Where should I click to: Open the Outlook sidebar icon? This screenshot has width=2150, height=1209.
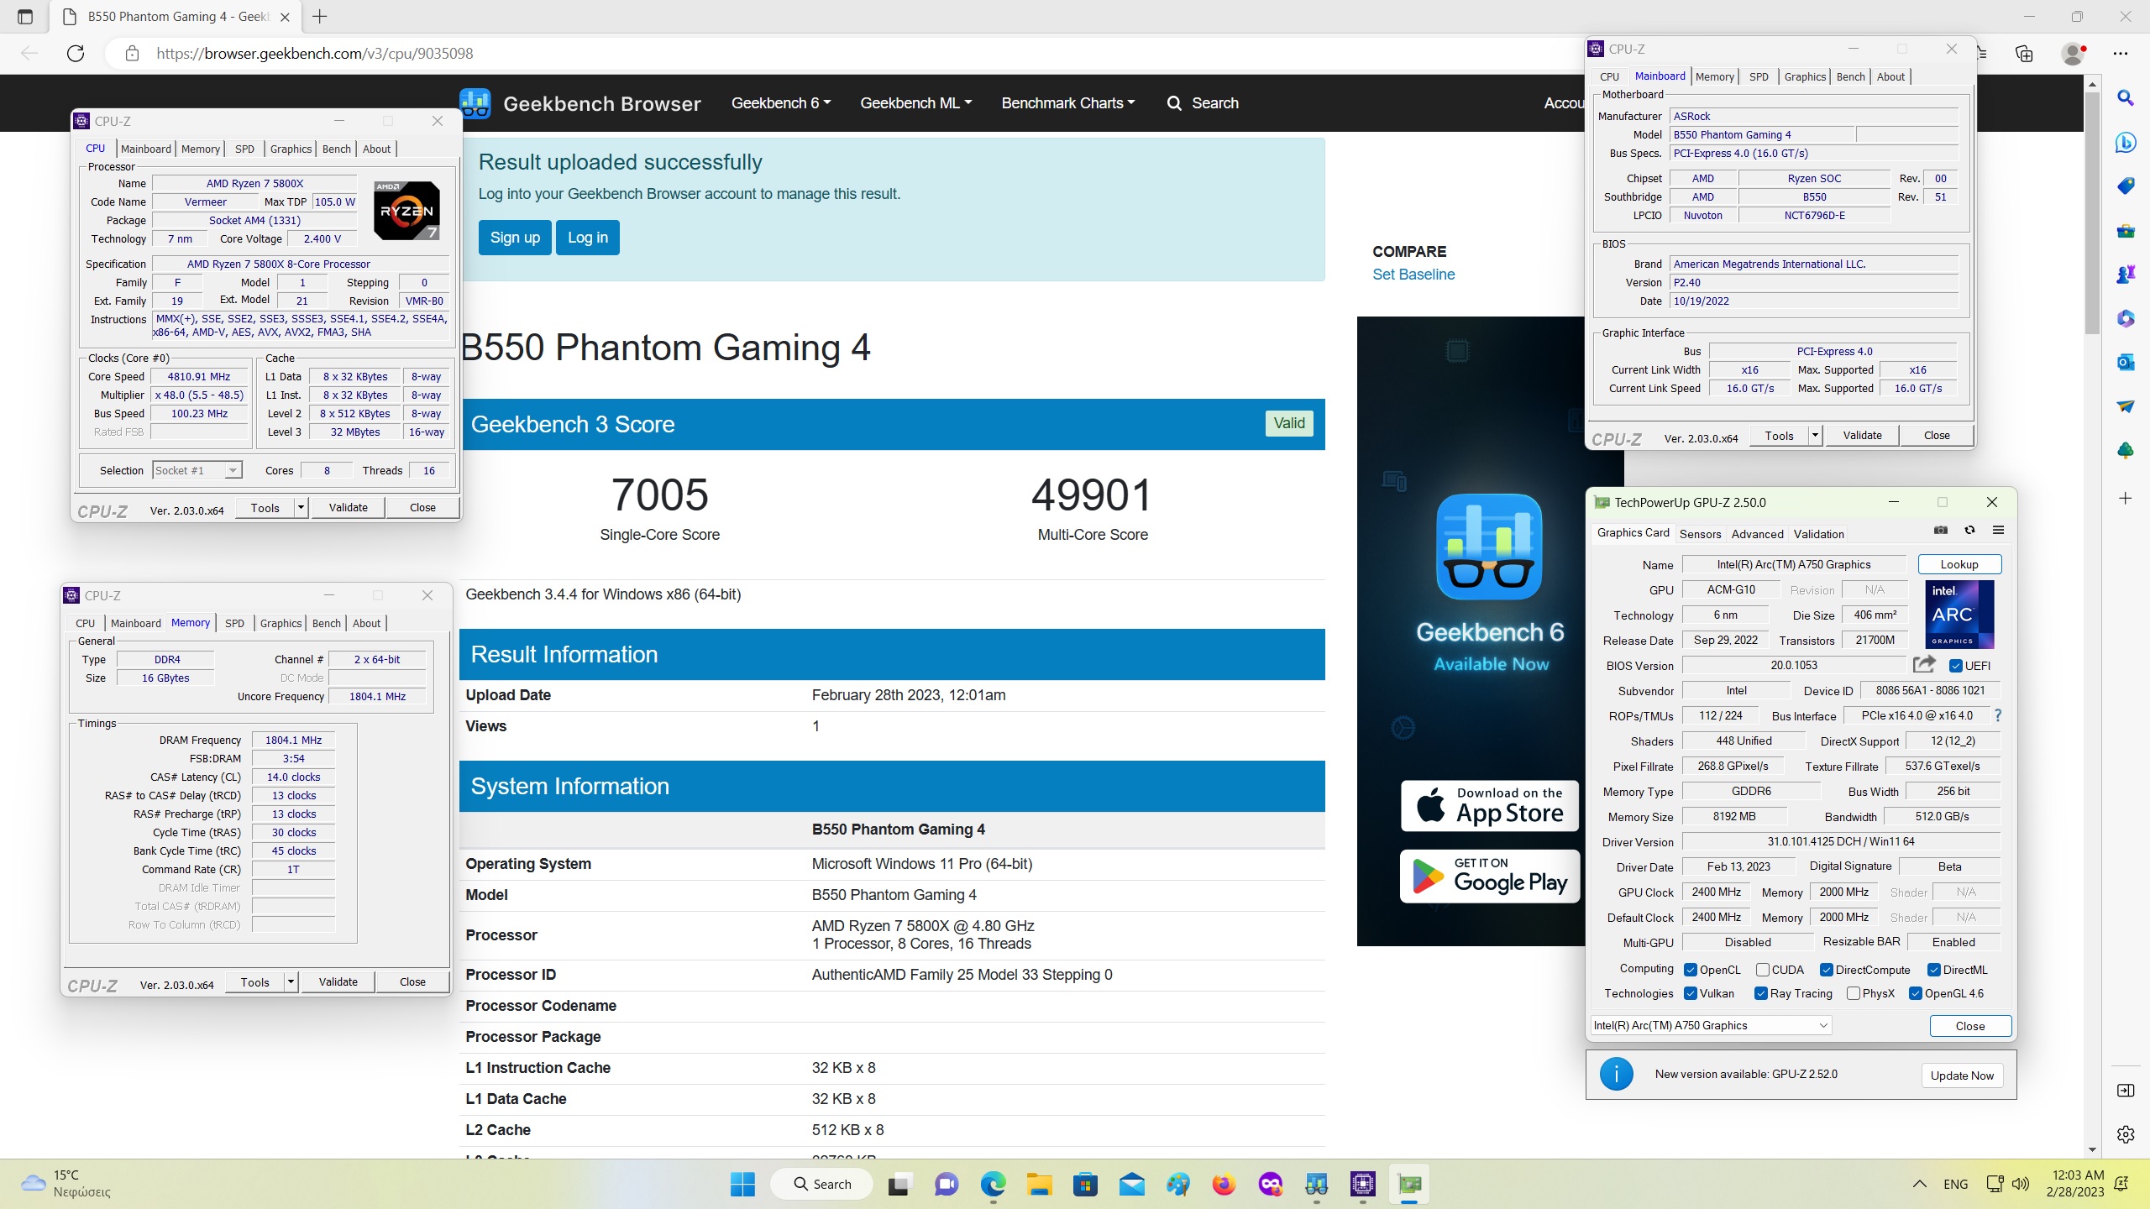[2126, 363]
